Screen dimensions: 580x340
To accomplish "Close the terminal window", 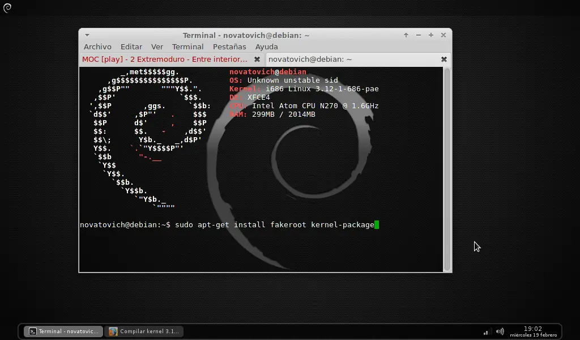I will point(443,35).
